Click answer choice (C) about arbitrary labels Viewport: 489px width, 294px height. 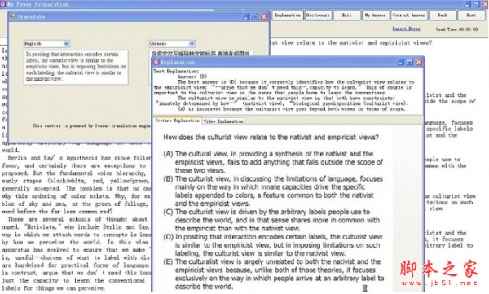coord(271,220)
